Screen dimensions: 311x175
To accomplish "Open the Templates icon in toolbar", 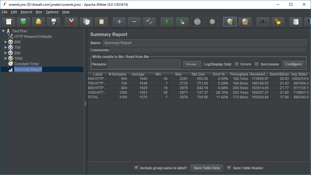I will [23, 22].
